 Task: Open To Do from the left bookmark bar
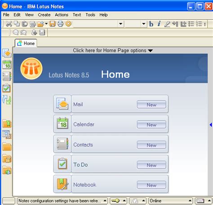click(x=7, y=88)
